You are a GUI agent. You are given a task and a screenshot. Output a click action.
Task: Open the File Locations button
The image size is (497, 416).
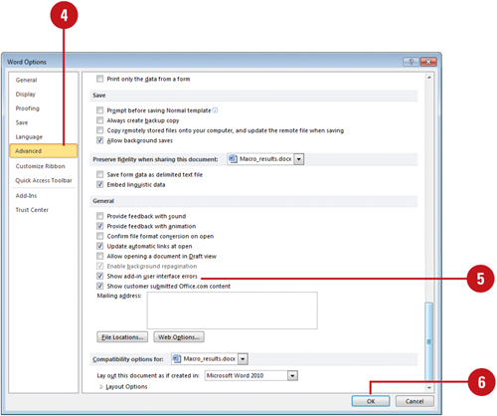pos(122,337)
